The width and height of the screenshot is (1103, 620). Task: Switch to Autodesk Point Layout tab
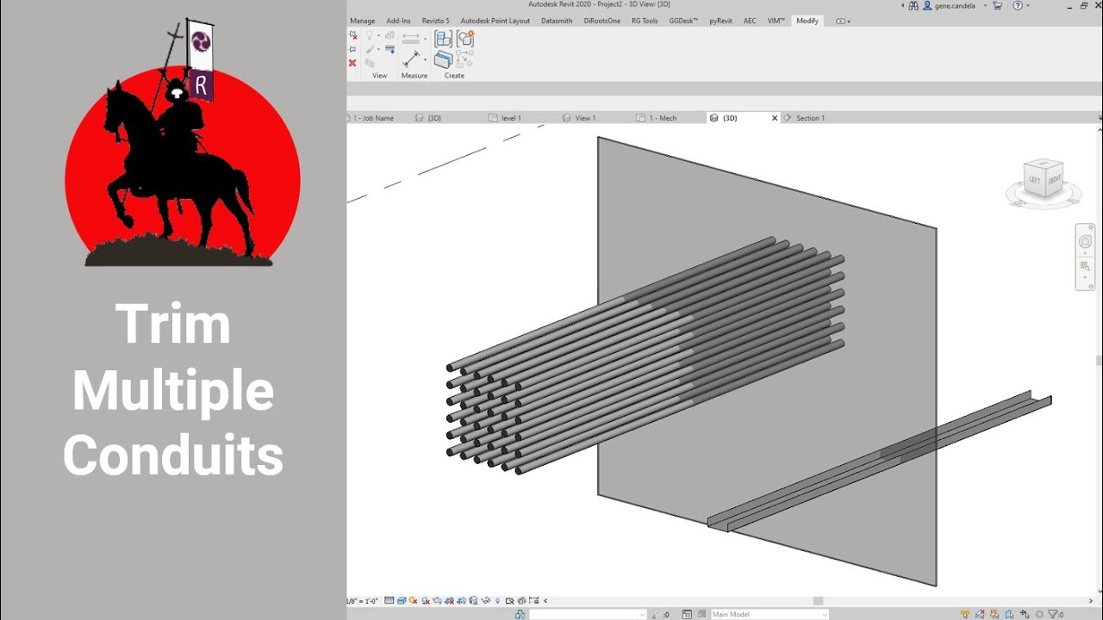pyautogui.click(x=495, y=21)
